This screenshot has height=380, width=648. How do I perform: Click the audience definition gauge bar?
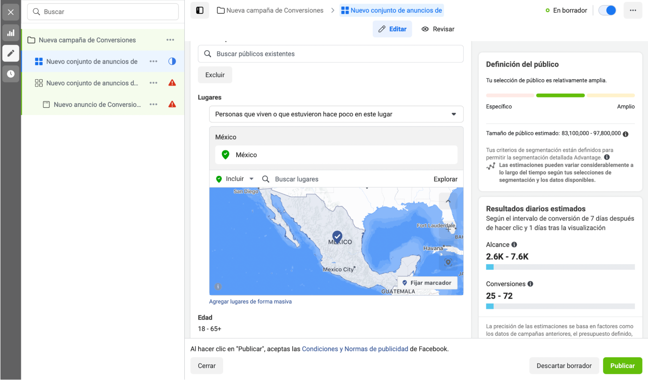click(x=560, y=96)
